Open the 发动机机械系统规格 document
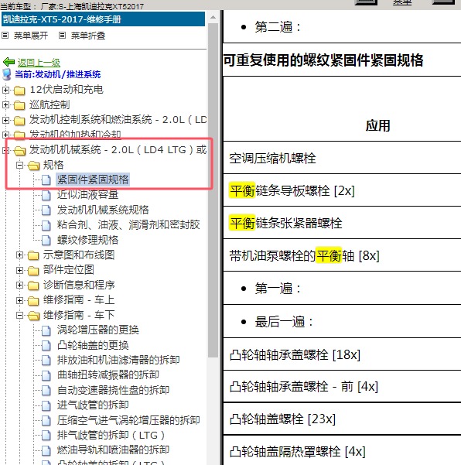The width and height of the screenshot is (461, 465). click(103, 210)
